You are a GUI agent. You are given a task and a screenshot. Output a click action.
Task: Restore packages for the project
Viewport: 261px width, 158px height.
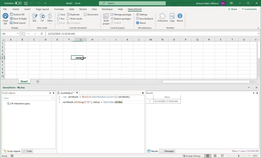[x=121, y=19]
